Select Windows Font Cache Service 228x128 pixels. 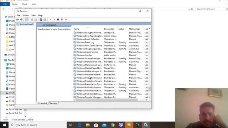pos(111,46)
